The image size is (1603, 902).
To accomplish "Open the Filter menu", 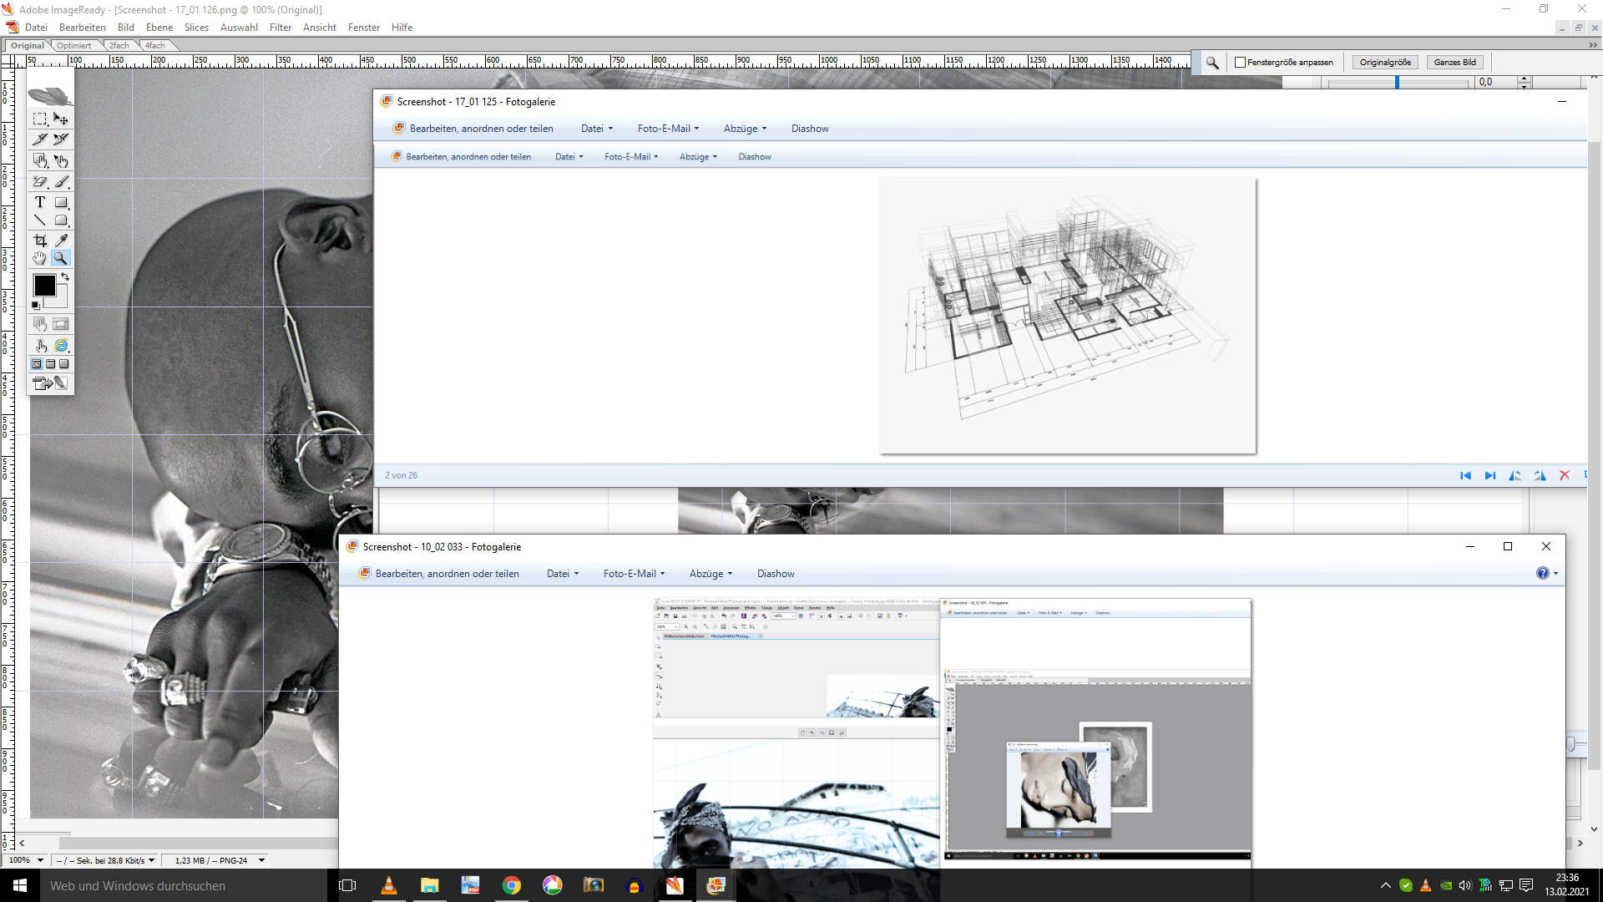I will pos(281,28).
